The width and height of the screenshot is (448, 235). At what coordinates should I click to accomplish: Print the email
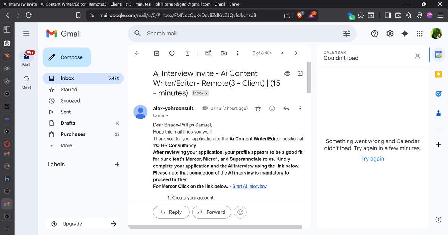pyautogui.click(x=287, y=73)
